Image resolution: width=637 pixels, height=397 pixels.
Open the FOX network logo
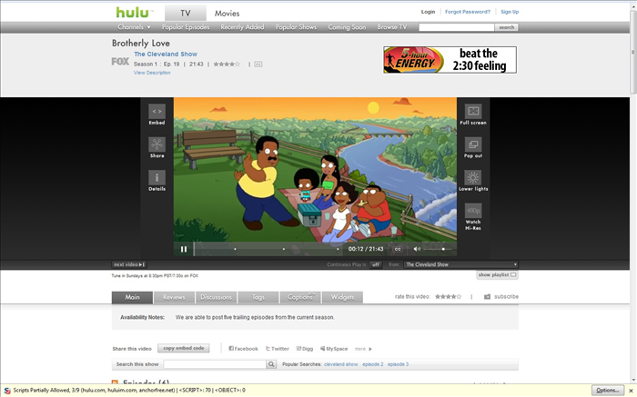pos(120,61)
